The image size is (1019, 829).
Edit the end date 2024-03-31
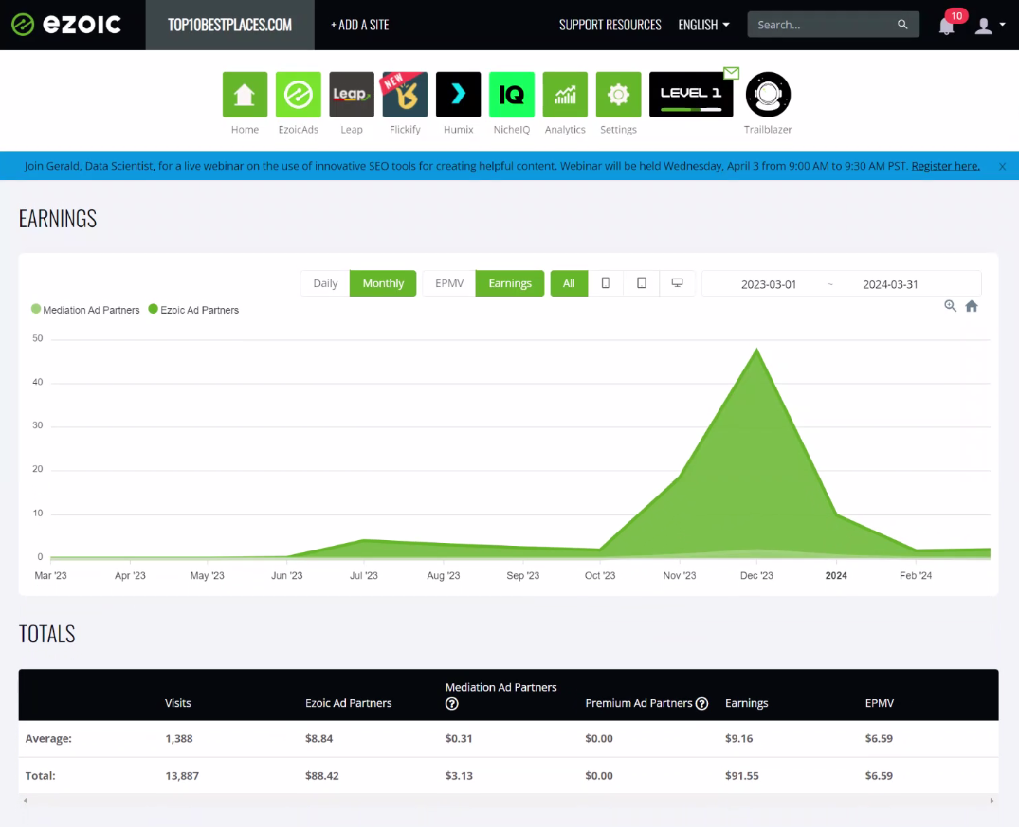890,284
